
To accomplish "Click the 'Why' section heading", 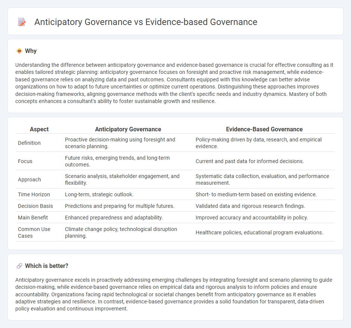I will (x=31, y=51).
